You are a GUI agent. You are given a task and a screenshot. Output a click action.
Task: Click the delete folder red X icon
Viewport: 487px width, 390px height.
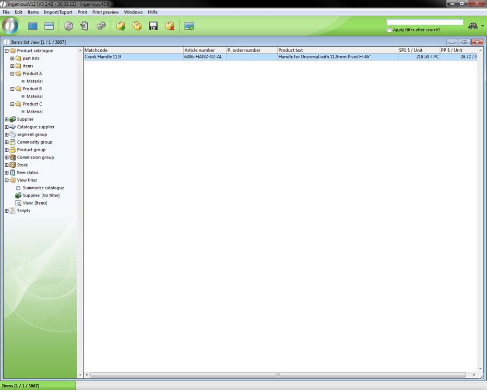(x=170, y=26)
